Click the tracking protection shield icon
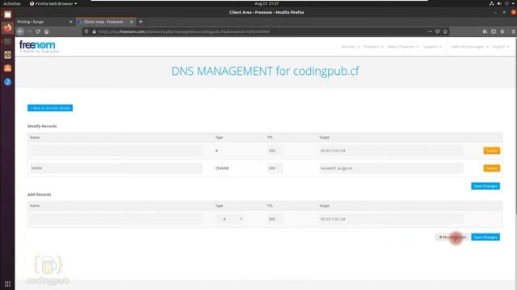The width and height of the screenshot is (517, 290). (86, 31)
